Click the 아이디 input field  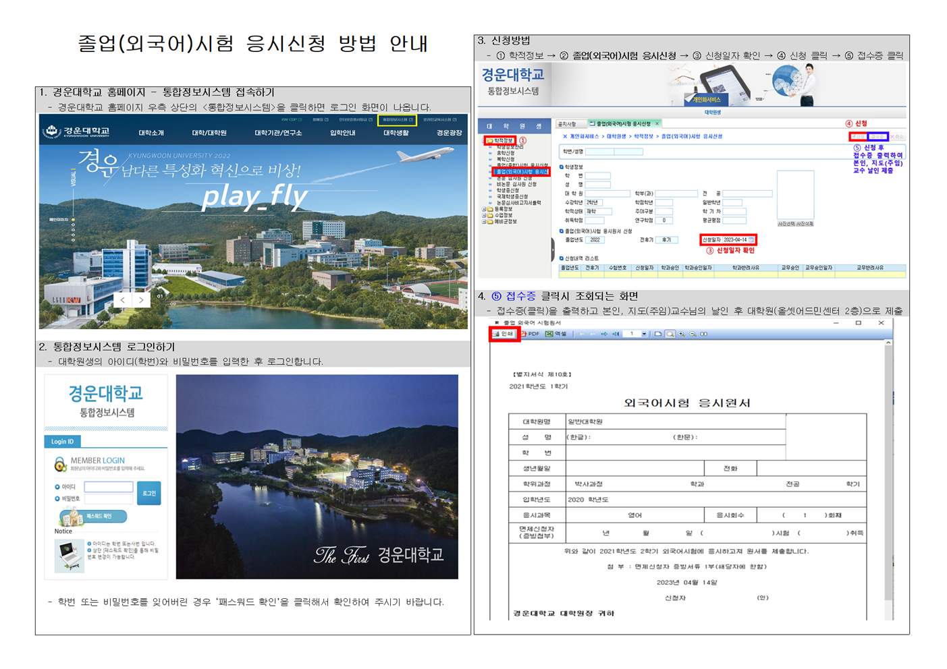pyautogui.click(x=108, y=486)
